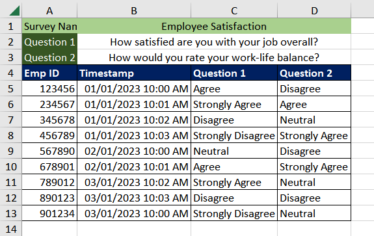Click 'Strongly Disagree' for employee 456789
The image size is (374, 236).
click(x=234, y=135)
